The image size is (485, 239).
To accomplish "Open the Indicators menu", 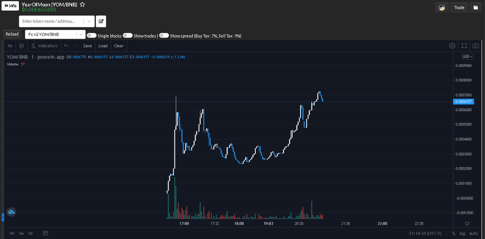I will pos(44,46).
